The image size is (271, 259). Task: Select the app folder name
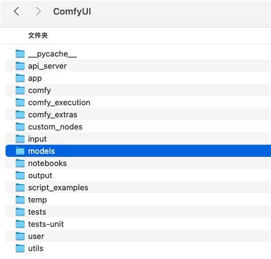[35, 78]
